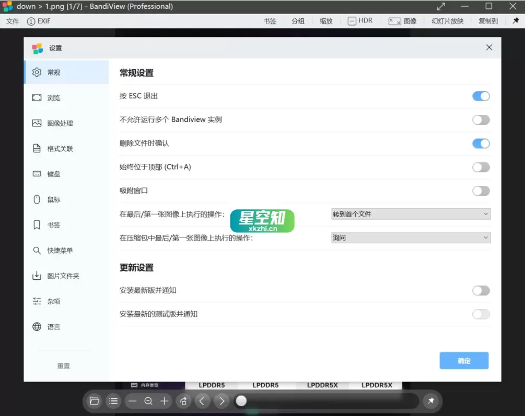Click the 确定 button
Viewport: 525px width, 416px height.
[x=463, y=360]
